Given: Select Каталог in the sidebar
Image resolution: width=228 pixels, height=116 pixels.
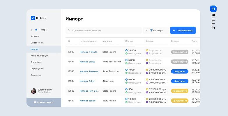Looking at the screenshot, I should tap(35, 36).
